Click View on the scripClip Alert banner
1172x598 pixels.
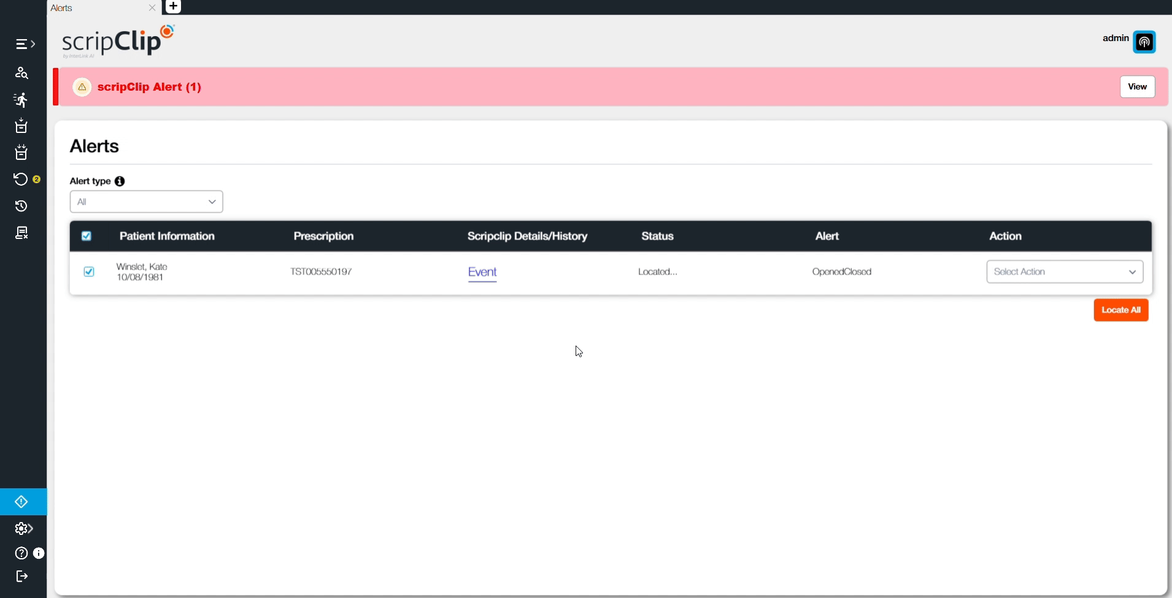(1137, 86)
